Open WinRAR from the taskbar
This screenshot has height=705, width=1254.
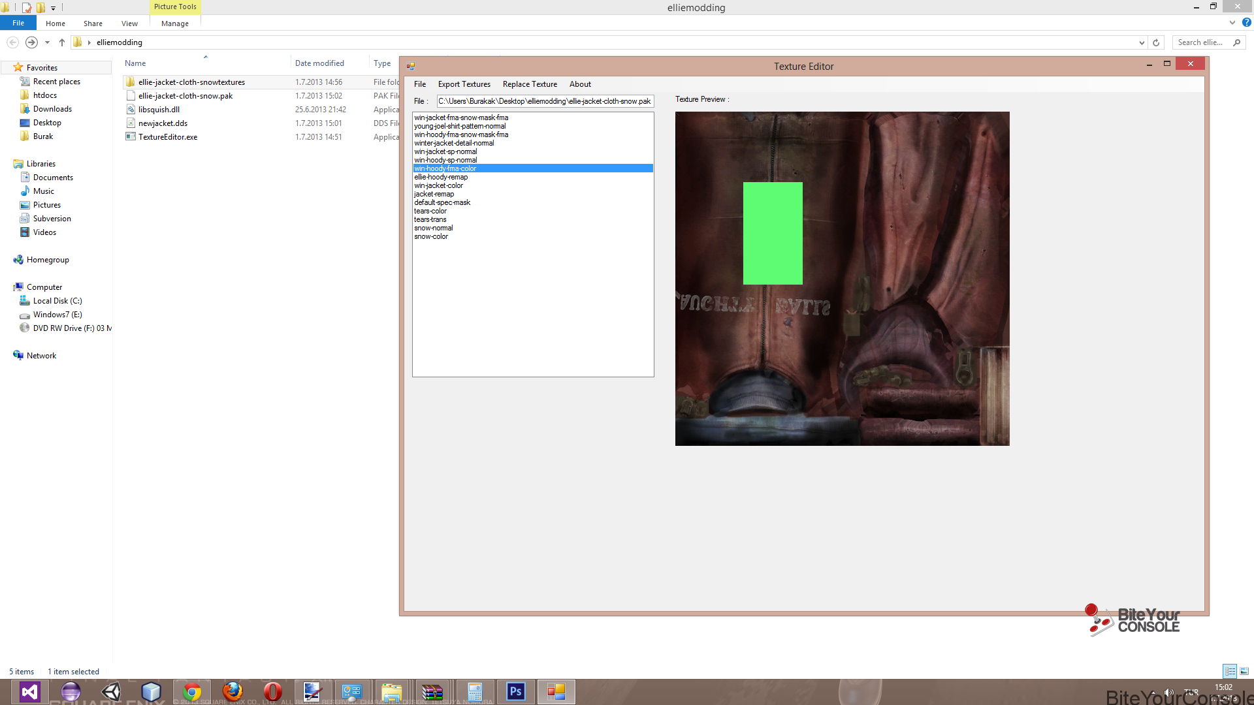(x=432, y=691)
